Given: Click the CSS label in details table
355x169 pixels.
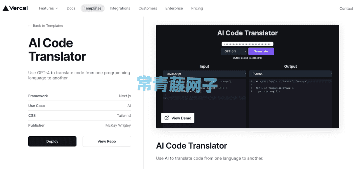Looking at the screenshot, I should coord(32,116).
